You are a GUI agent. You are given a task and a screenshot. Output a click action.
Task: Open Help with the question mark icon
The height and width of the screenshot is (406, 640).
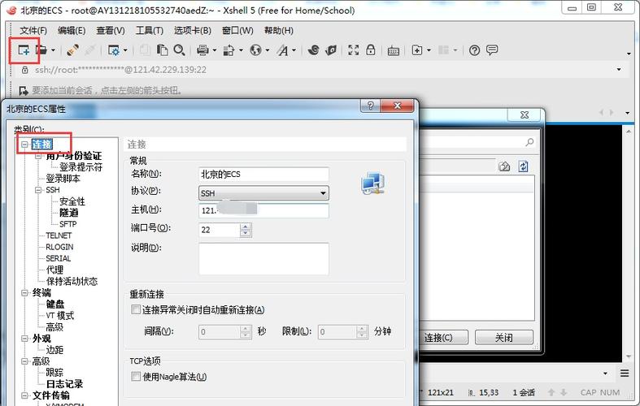474,50
